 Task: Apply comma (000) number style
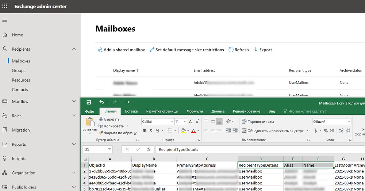click(x=332, y=130)
